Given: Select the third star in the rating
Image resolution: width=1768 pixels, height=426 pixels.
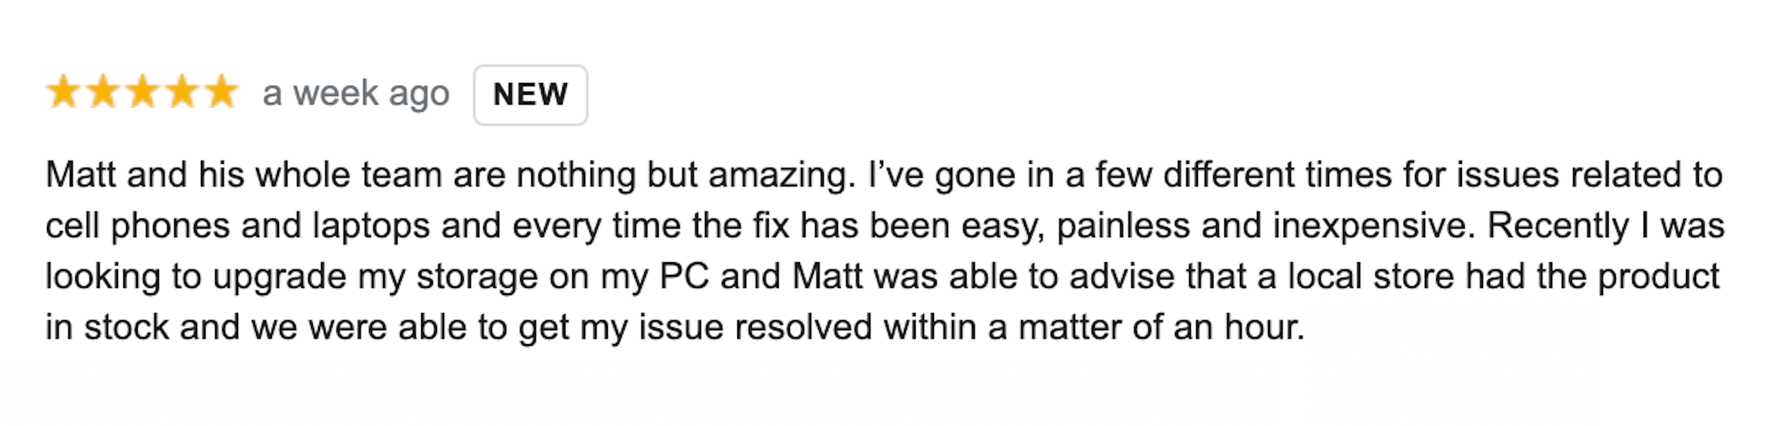Looking at the screenshot, I should click(143, 92).
